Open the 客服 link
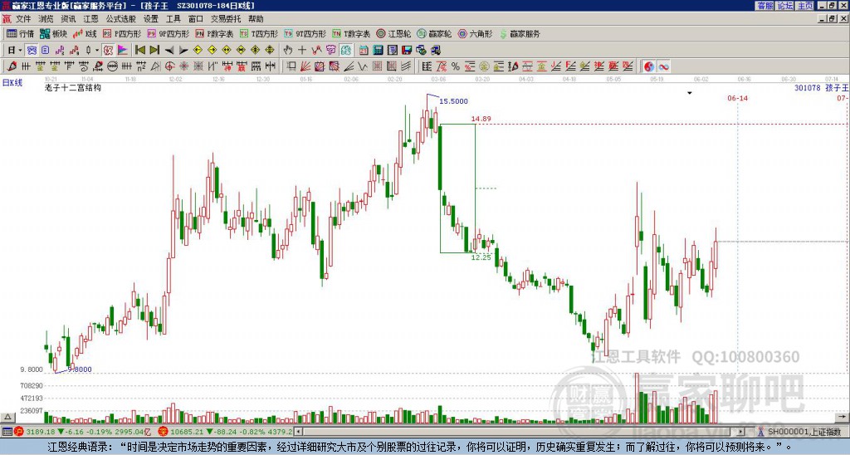Viewport: 850px width, 455px height. tap(765, 6)
